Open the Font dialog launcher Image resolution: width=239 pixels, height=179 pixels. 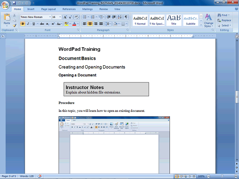[x=78, y=30]
